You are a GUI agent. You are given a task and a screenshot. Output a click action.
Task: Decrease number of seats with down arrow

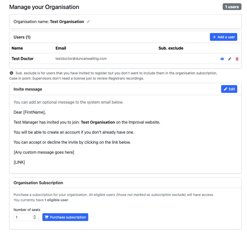[35, 218]
